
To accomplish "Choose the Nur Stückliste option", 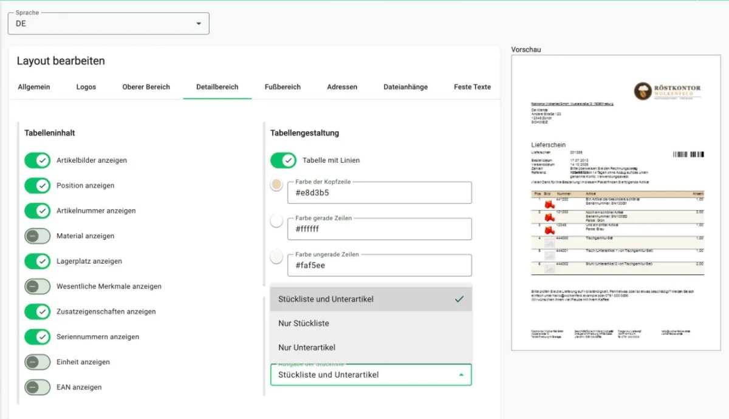I will [371, 323].
